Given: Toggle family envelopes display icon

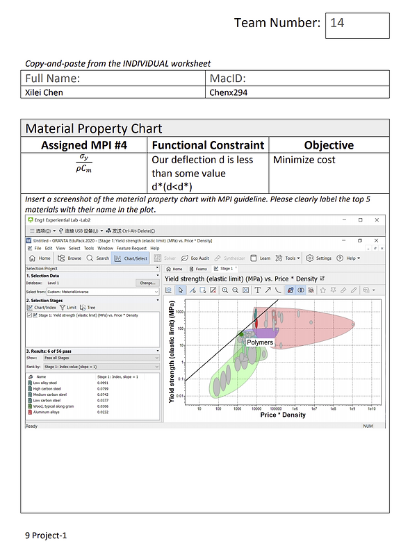Looking at the screenshot, I should [290, 290].
